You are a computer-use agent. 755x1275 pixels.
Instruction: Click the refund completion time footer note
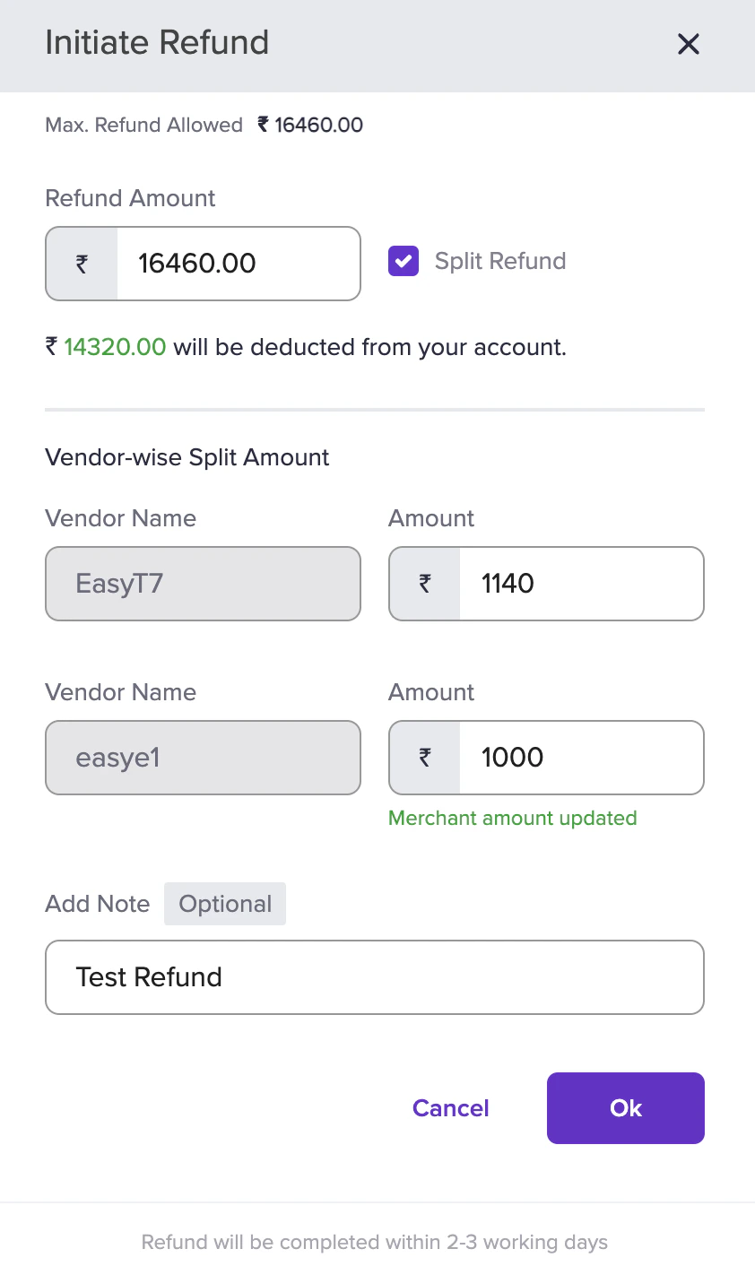pos(375,1243)
